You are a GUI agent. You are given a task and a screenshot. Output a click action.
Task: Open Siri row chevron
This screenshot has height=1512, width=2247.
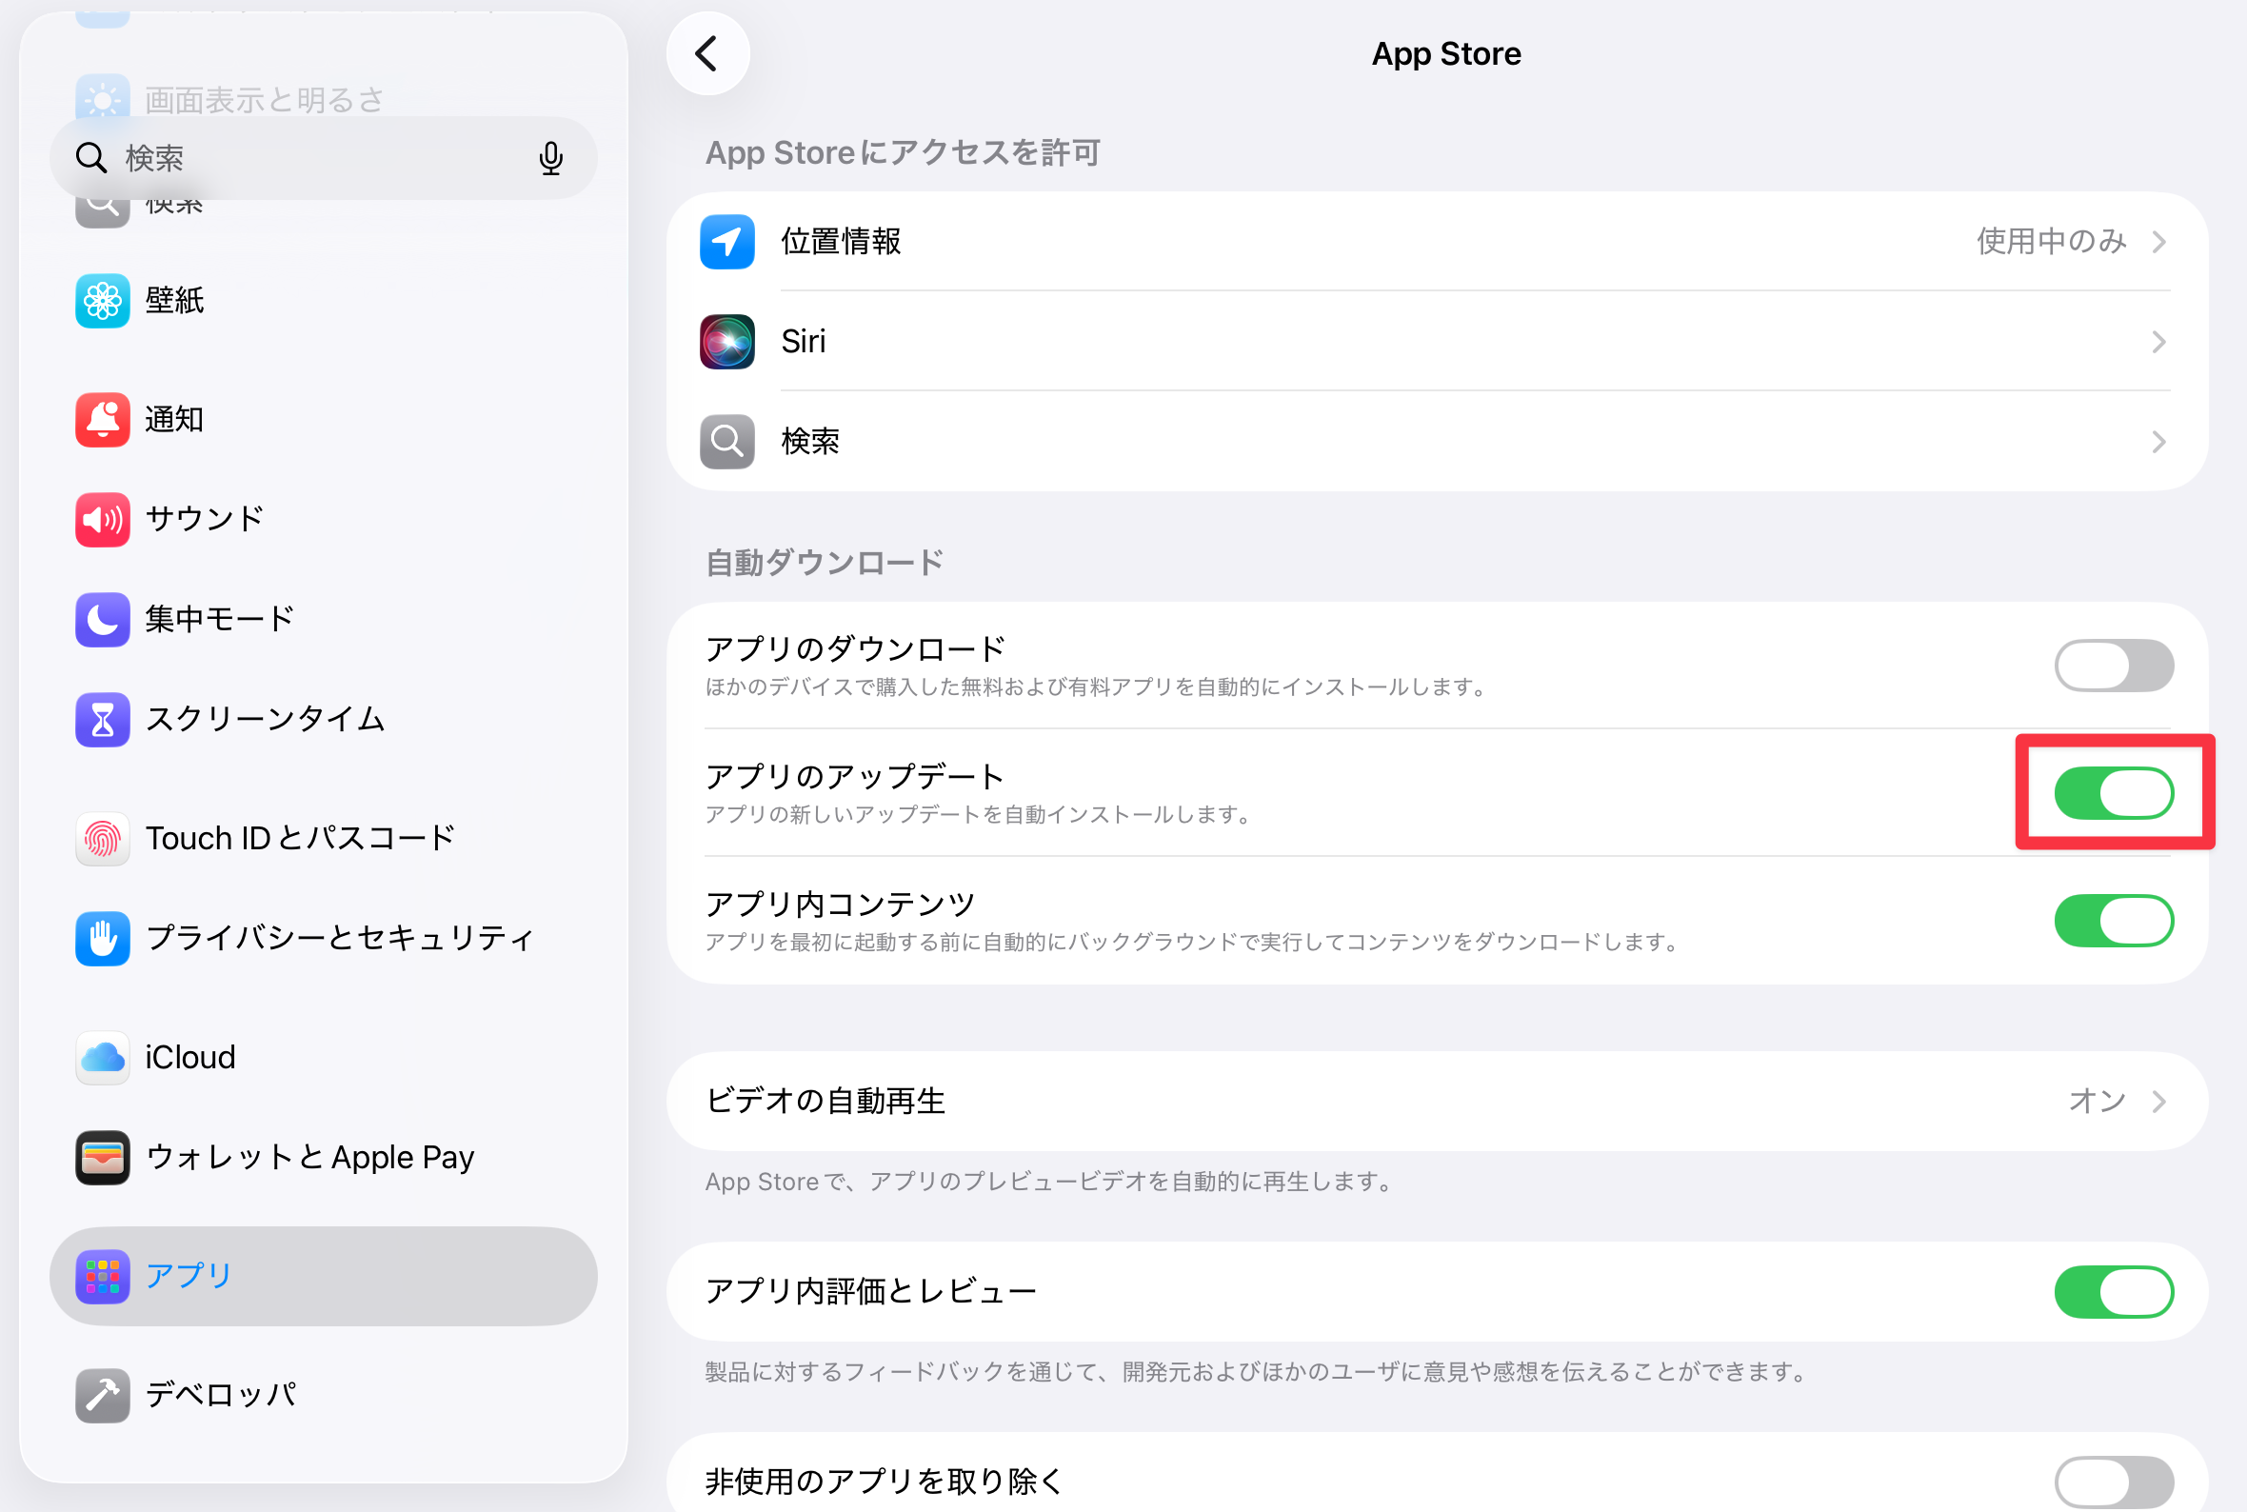pos(2159,343)
